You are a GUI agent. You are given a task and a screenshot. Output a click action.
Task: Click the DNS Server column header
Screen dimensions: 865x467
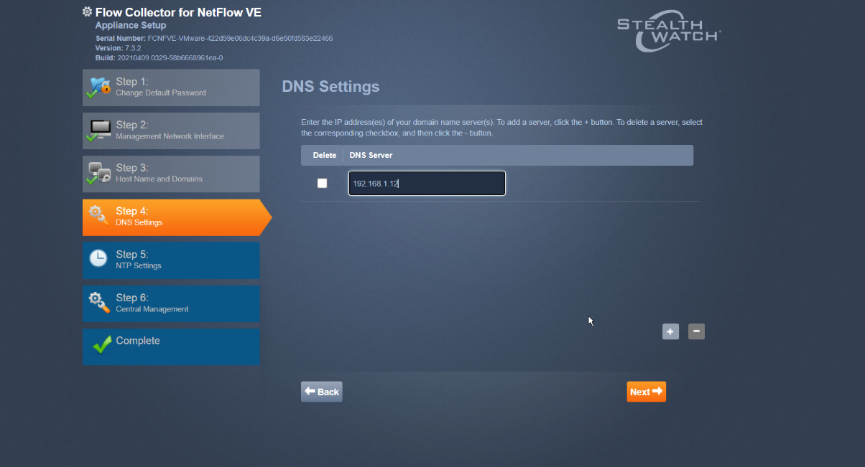coord(371,155)
